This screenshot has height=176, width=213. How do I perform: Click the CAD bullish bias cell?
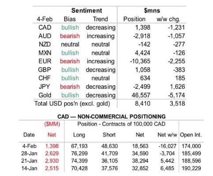70,27
